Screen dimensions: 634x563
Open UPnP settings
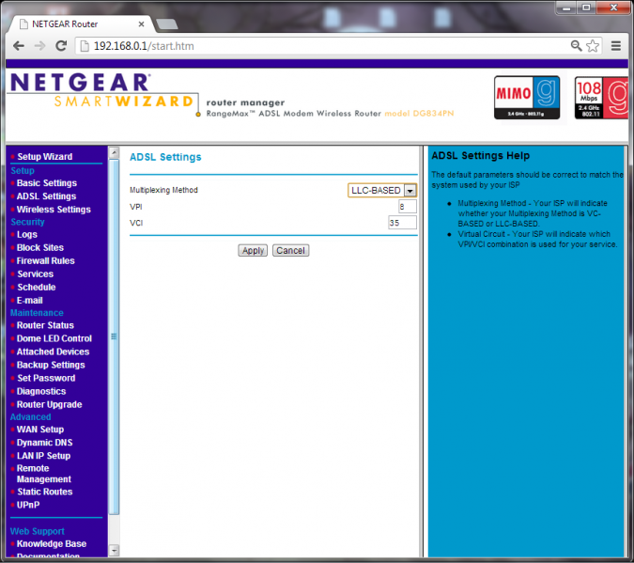click(28, 505)
